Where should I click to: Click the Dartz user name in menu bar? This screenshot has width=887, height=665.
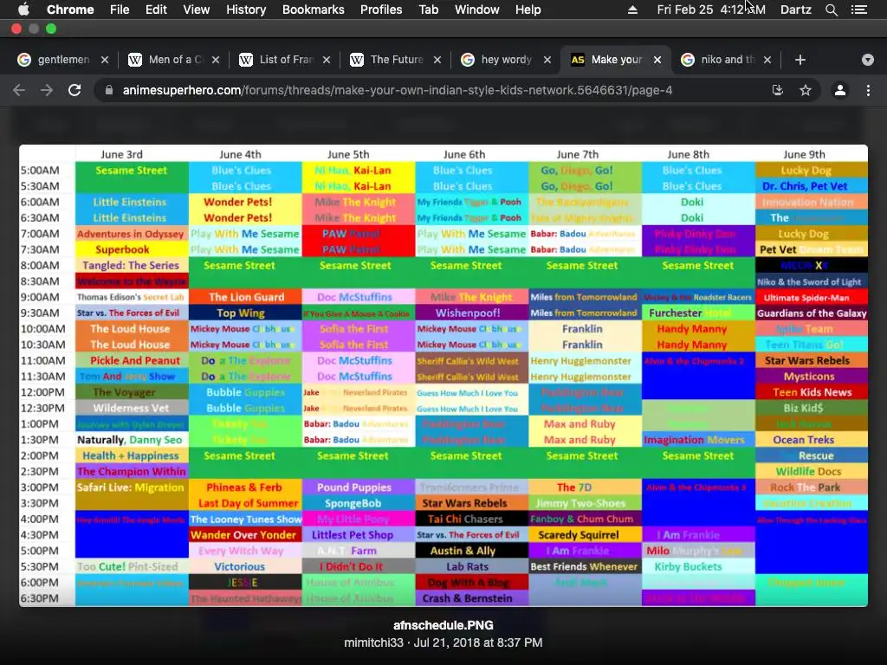795,10
